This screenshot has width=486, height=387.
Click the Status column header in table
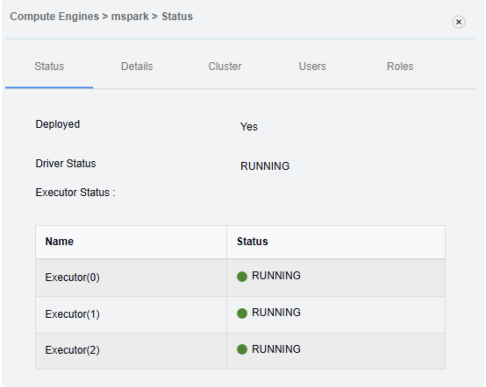tap(252, 242)
